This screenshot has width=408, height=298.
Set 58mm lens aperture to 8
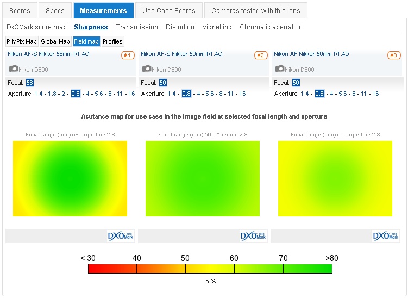pyautogui.click(x=110, y=94)
